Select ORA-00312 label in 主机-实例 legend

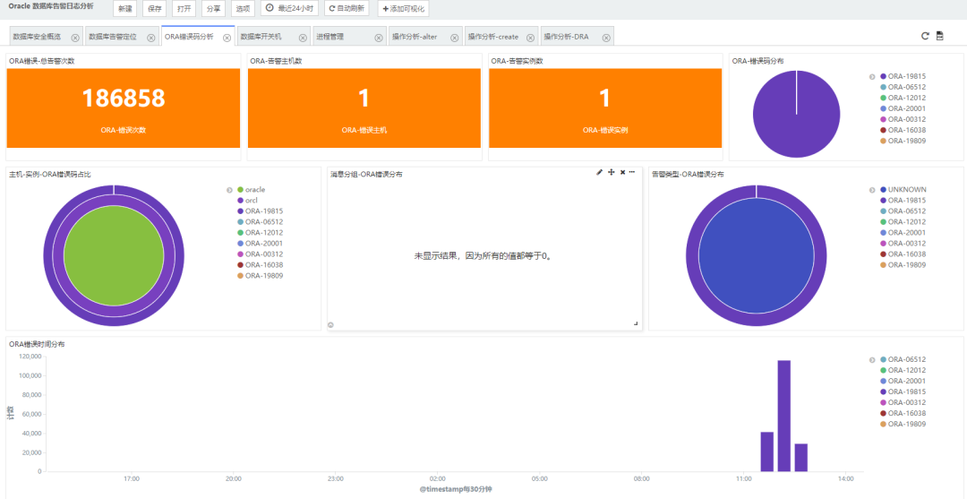[264, 254]
